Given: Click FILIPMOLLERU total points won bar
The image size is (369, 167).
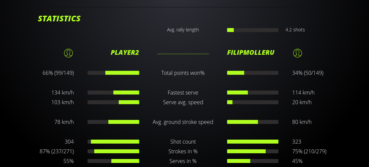Looking at the screenshot, I should (253, 73).
